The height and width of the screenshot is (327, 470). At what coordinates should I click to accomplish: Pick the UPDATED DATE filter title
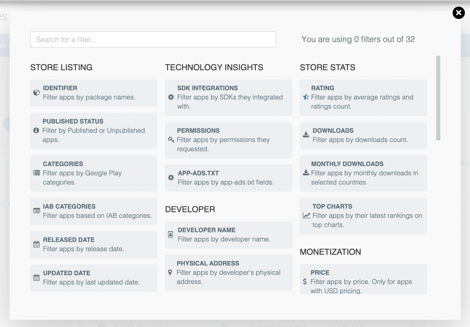click(x=66, y=273)
